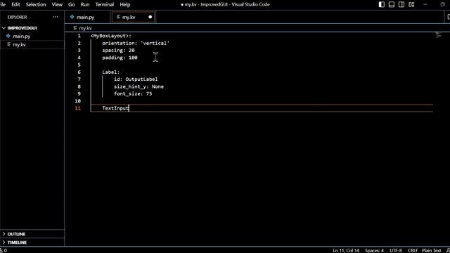Click the breadcrumb my.kv file icon

point(75,28)
